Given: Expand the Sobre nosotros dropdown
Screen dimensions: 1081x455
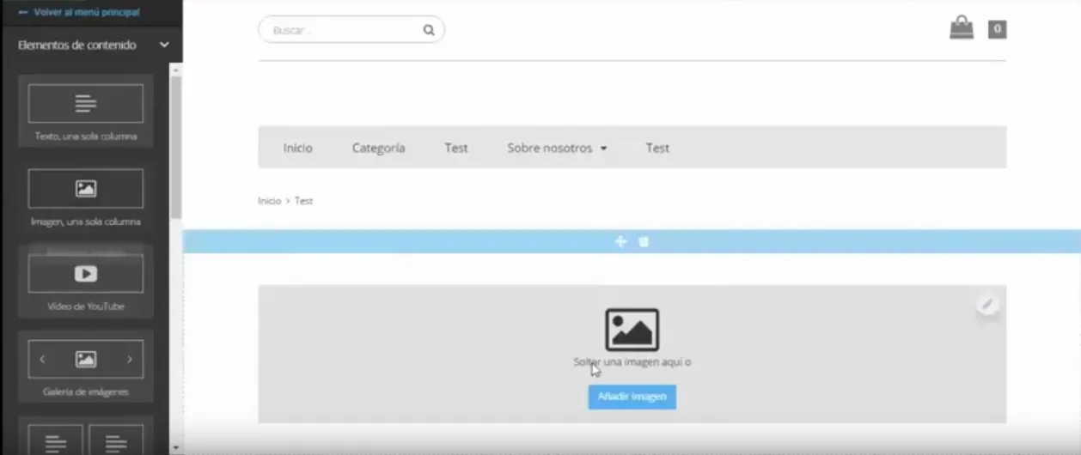Looking at the screenshot, I should (557, 148).
